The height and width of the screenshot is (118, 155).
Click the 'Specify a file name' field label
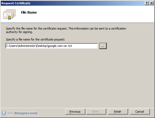[x=35, y=39]
